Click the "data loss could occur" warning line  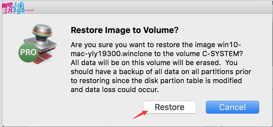click(115, 90)
